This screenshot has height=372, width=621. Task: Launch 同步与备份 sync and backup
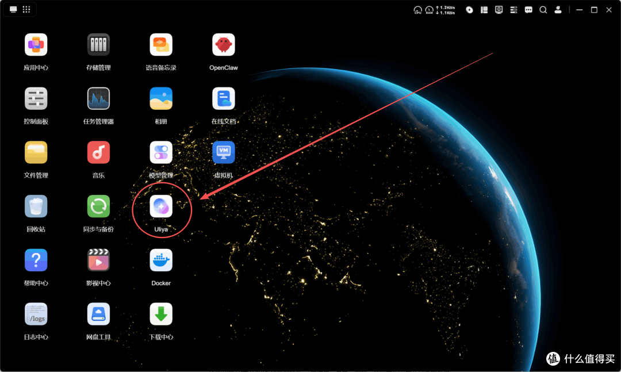point(99,206)
